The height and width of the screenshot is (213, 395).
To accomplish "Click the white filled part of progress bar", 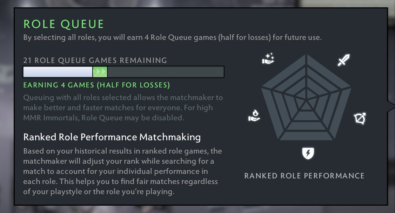I will pyautogui.click(x=58, y=72).
